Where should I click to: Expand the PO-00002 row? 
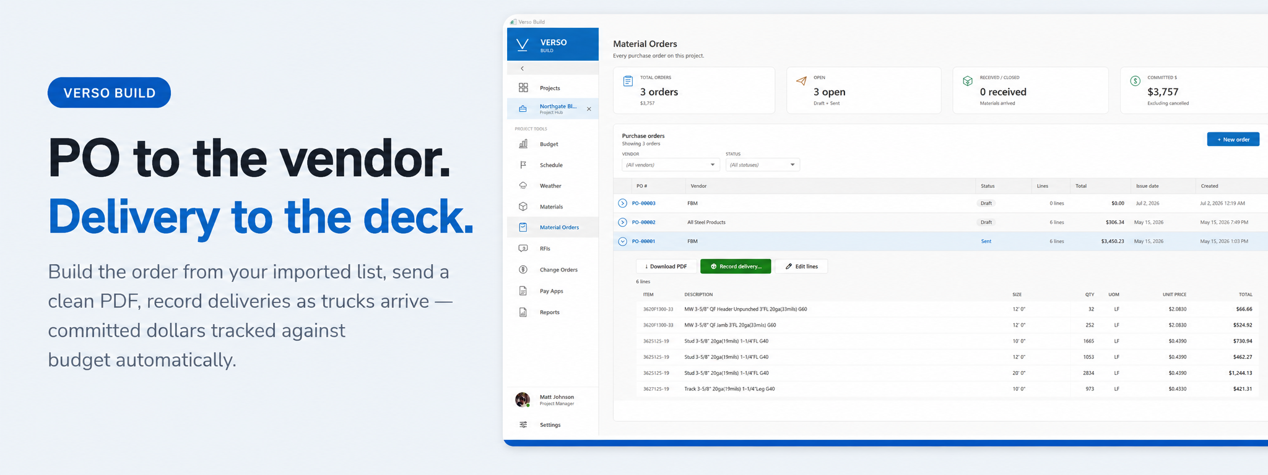coord(623,222)
